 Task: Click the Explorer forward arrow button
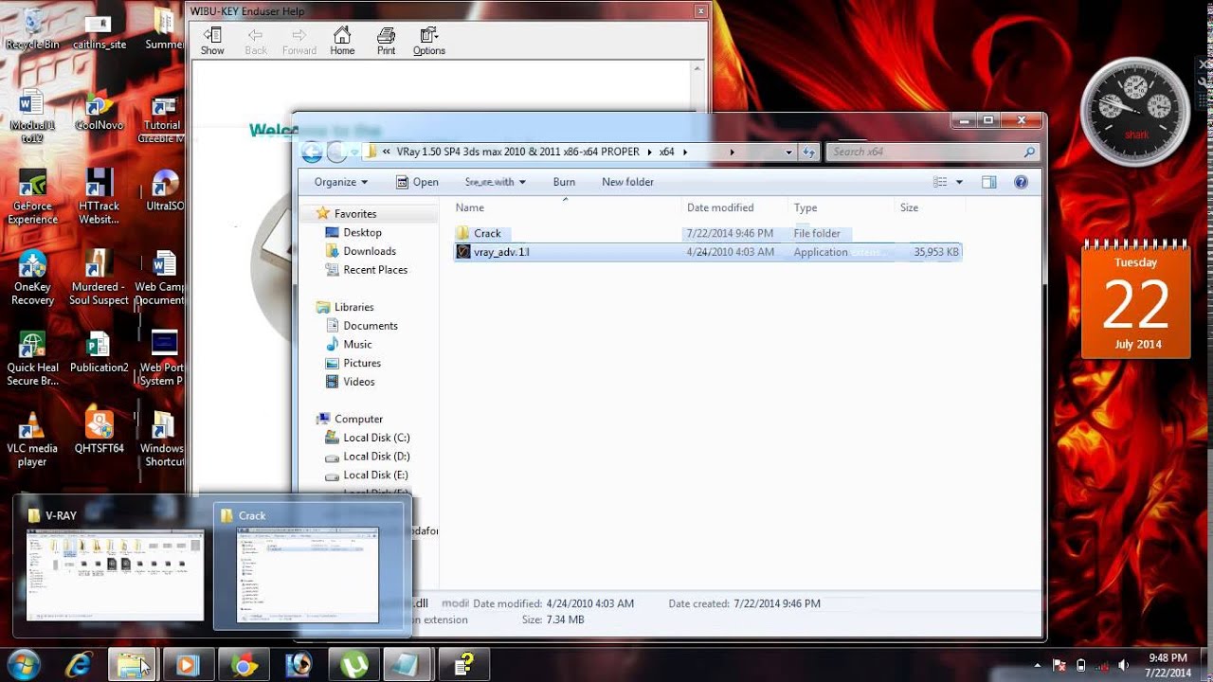[x=336, y=152]
